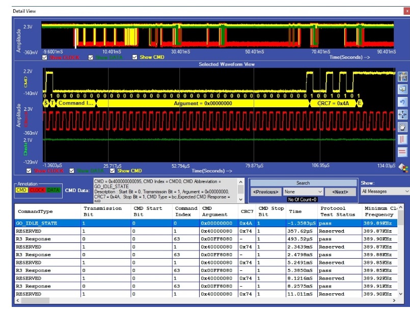Select the RESERVED row at 2.3439mS
This screenshot has width=410, height=310.
click(206, 246)
